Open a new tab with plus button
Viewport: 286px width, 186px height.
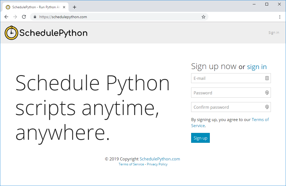point(75,7)
